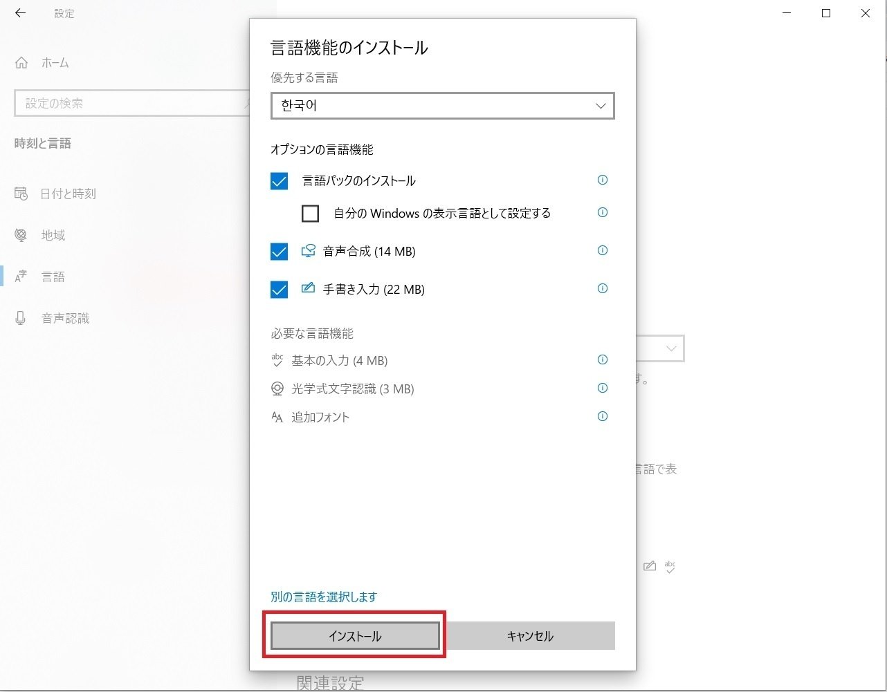Click the back arrow in Settings
887x692 pixels.
point(19,13)
